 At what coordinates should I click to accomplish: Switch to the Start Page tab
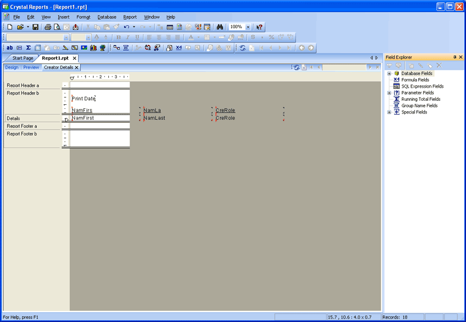tap(22, 58)
